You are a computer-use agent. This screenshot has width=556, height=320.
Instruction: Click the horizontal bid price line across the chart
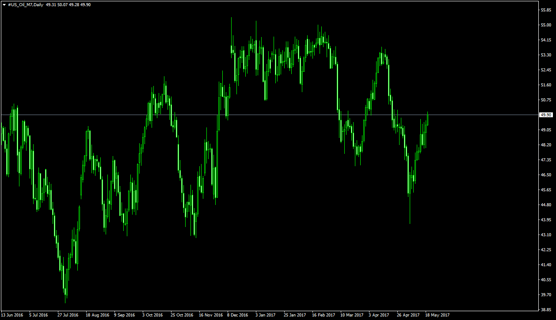coord(270,115)
